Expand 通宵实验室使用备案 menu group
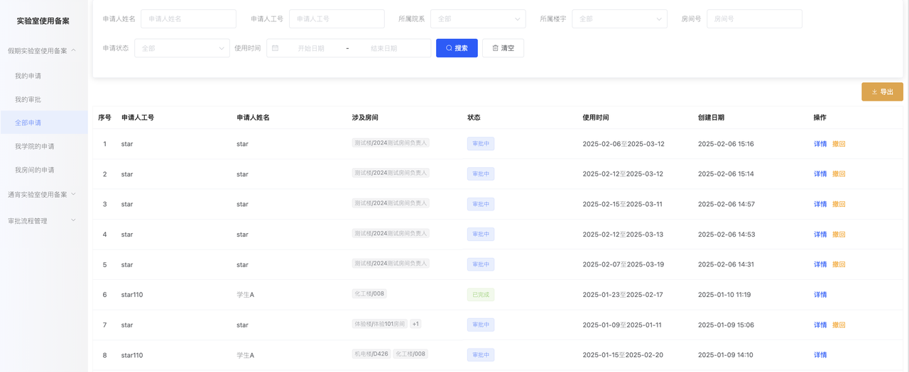 pos(43,194)
